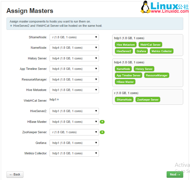The height and width of the screenshot is (180, 190).
Task: Click the ResourceManager tag under hdp4
Action: pos(157,75)
